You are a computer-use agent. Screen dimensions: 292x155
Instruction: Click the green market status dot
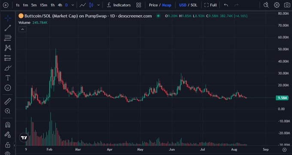(x=158, y=16)
